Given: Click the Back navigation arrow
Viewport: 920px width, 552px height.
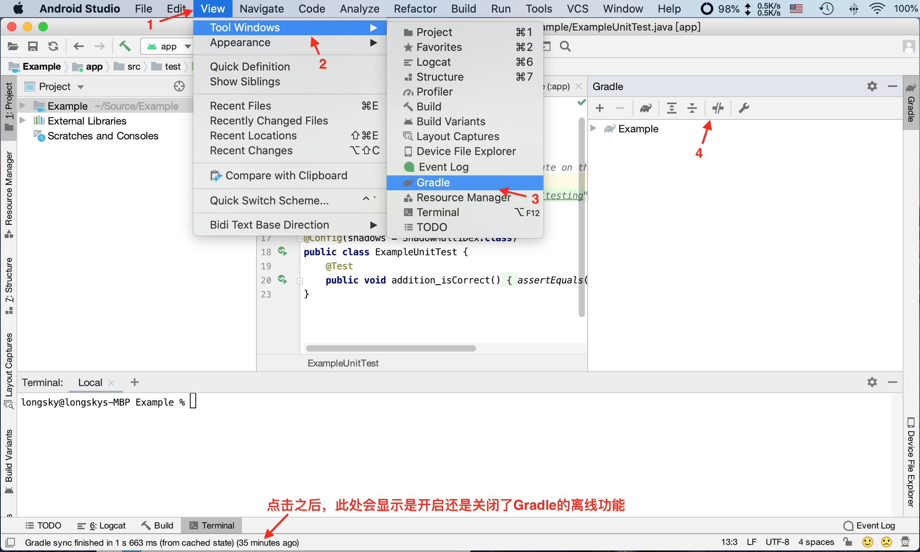Looking at the screenshot, I should point(79,46).
